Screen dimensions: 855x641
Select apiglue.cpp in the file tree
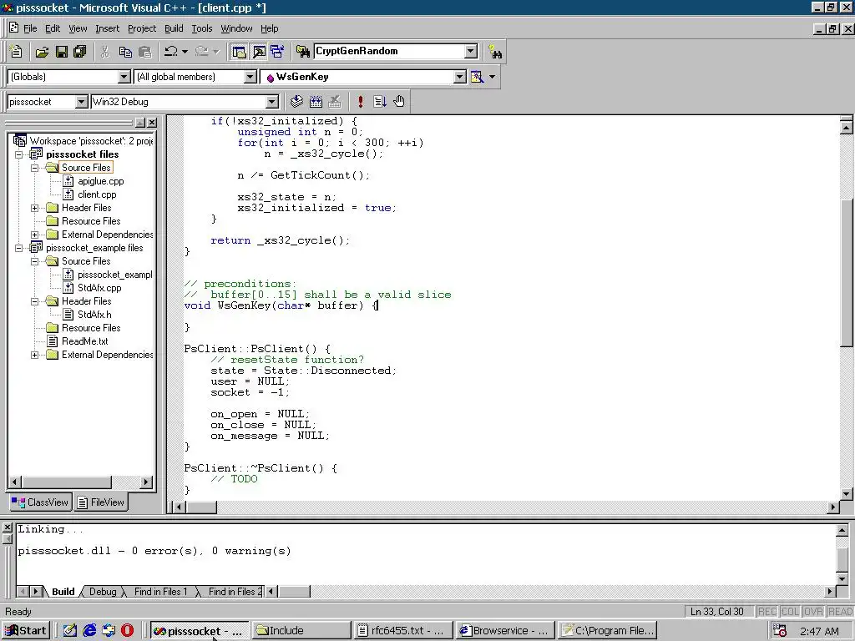coord(101,181)
